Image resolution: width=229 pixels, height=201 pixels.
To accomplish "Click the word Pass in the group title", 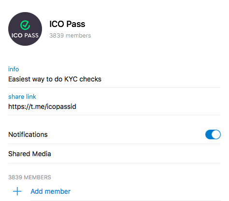I will point(76,24).
